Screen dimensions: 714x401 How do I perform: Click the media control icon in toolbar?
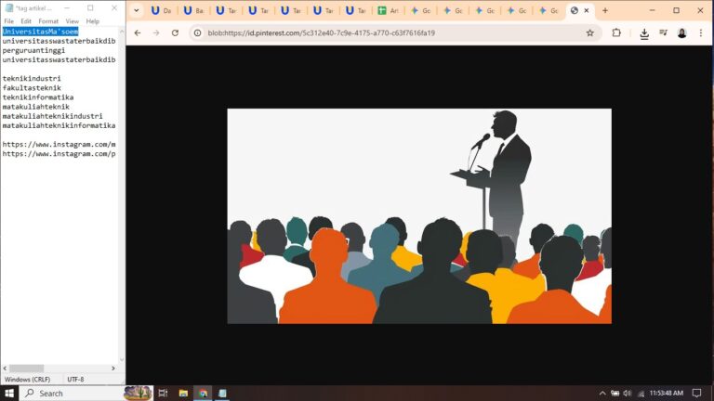point(663,32)
